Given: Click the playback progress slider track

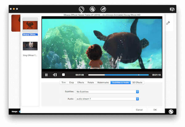Looking at the screenshot, I should click(118, 75).
